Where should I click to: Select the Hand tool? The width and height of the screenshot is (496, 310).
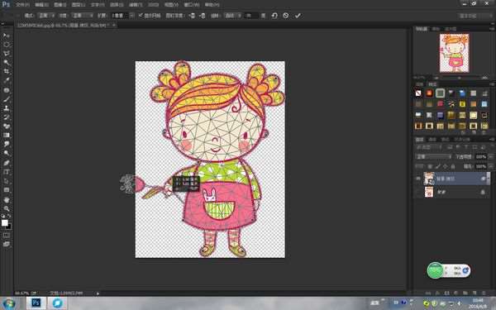click(7, 200)
